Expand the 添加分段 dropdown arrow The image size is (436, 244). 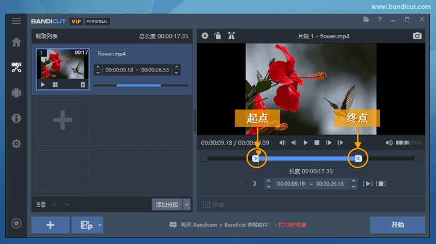(186, 205)
